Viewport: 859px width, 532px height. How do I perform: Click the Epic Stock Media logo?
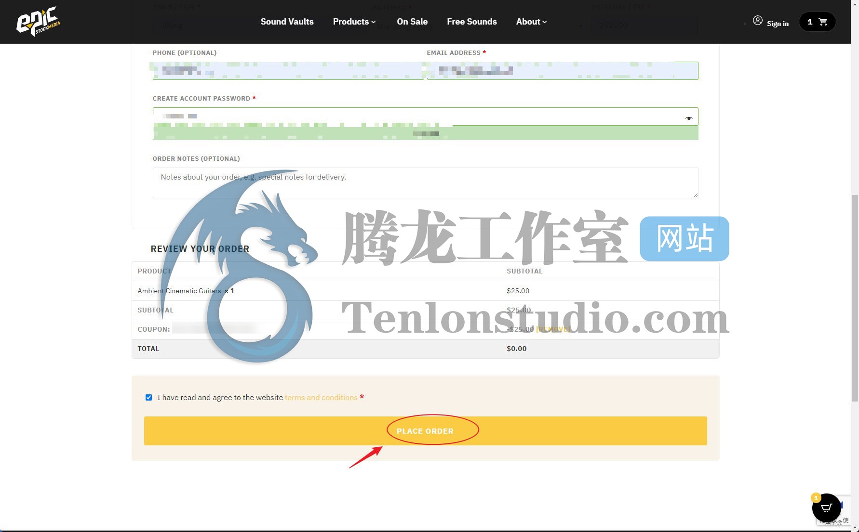38,22
